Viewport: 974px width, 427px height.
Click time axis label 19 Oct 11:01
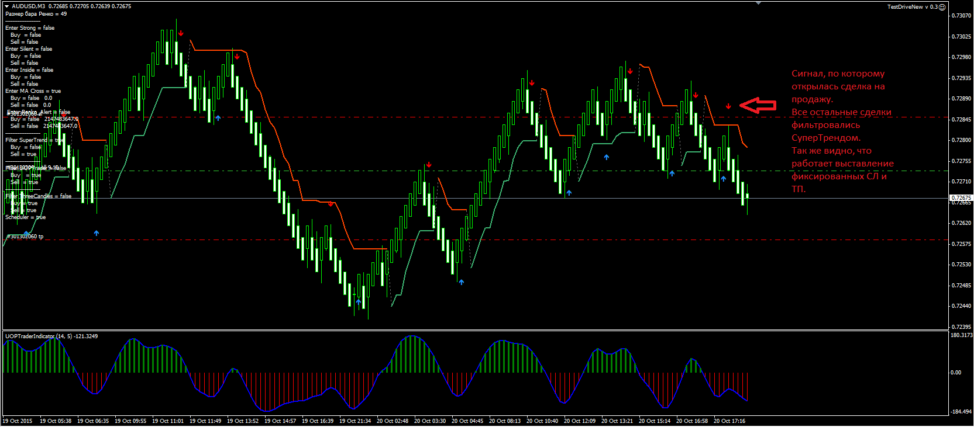168,421
